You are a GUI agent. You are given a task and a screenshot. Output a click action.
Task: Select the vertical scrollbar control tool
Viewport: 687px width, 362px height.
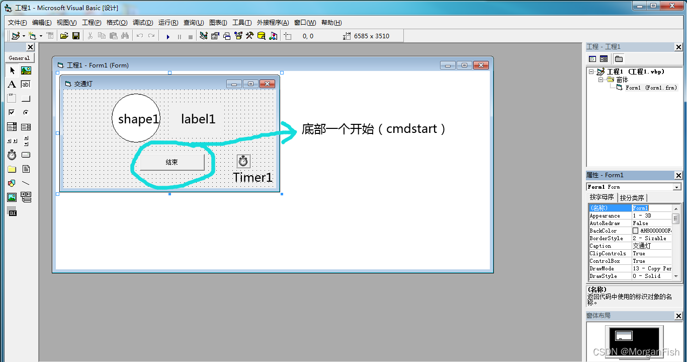[26, 140]
